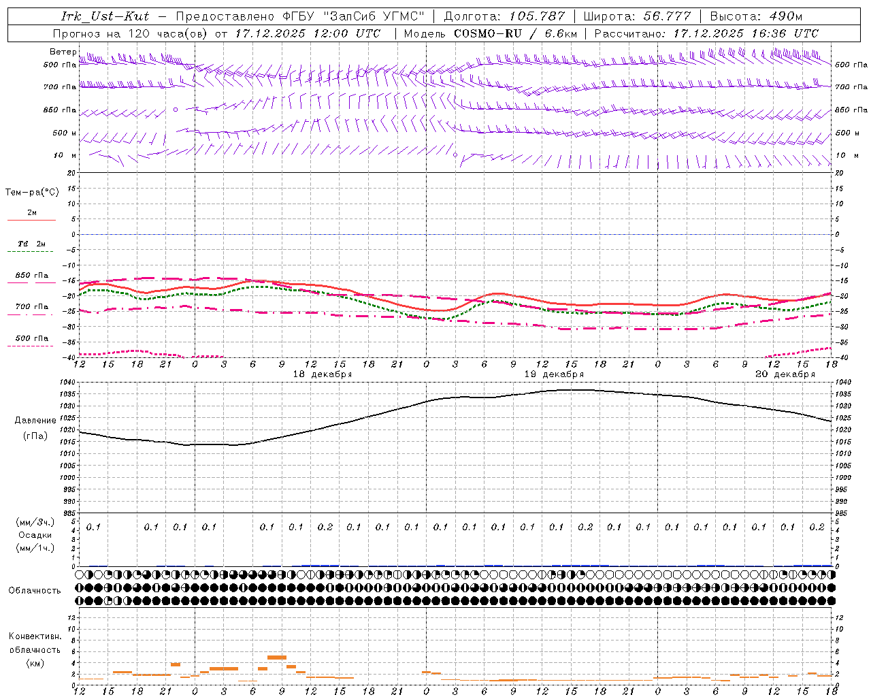Click the Тем-ра(°C) panel label
Image resolution: width=871 pixels, height=697 pixels.
[32, 192]
